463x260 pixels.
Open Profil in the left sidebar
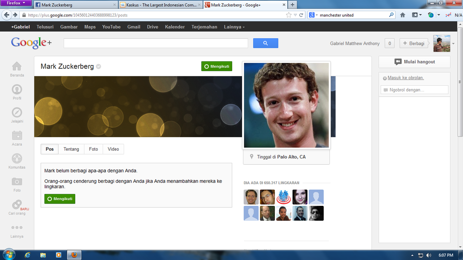(x=17, y=92)
